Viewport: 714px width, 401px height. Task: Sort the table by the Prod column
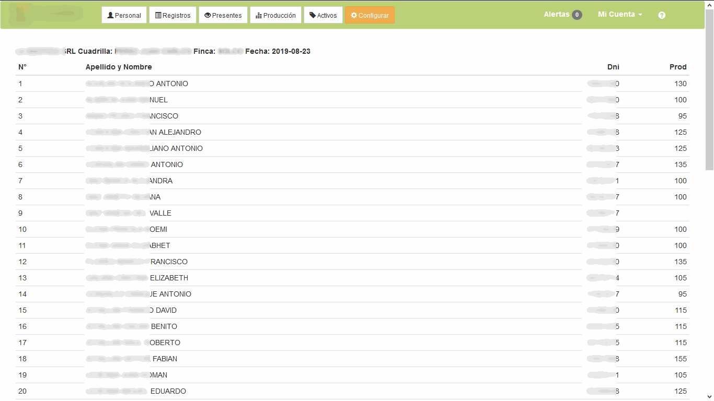pos(678,67)
